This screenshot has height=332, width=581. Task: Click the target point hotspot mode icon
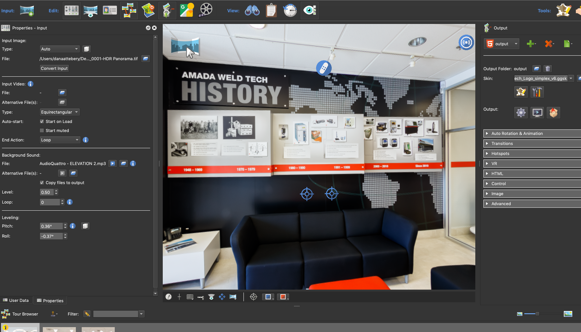pyautogui.click(x=254, y=297)
